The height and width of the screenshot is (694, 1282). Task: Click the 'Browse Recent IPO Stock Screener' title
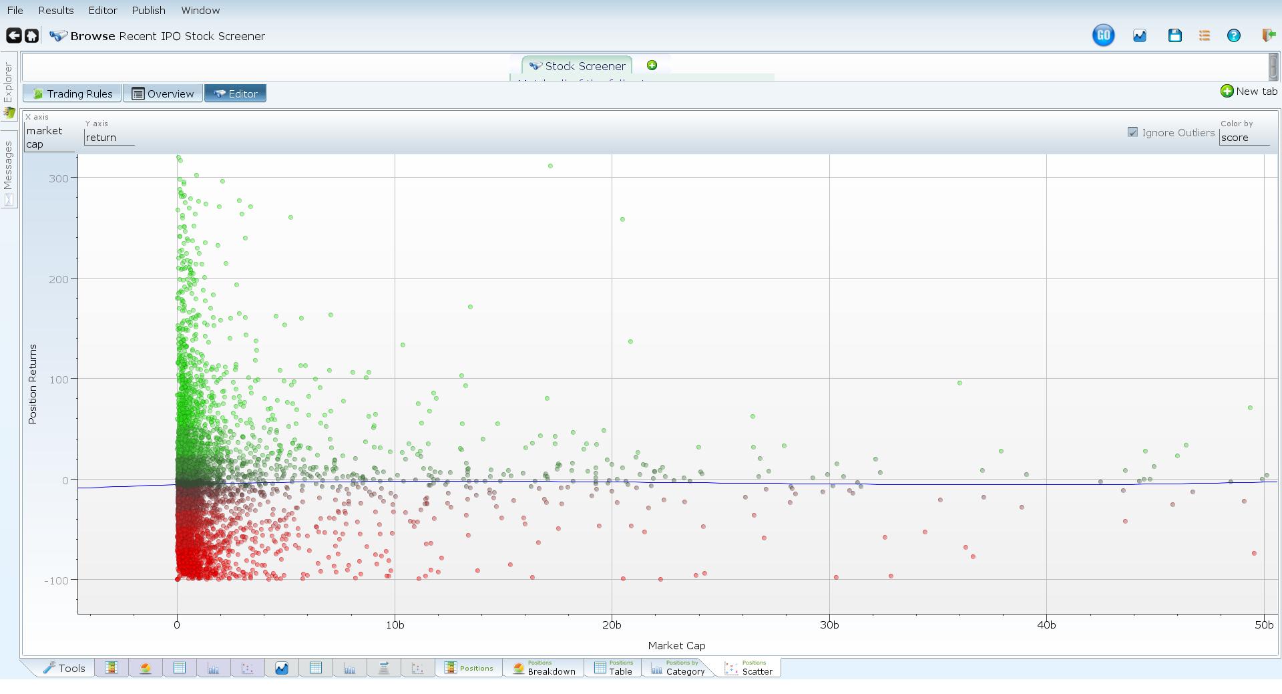point(168,36)
